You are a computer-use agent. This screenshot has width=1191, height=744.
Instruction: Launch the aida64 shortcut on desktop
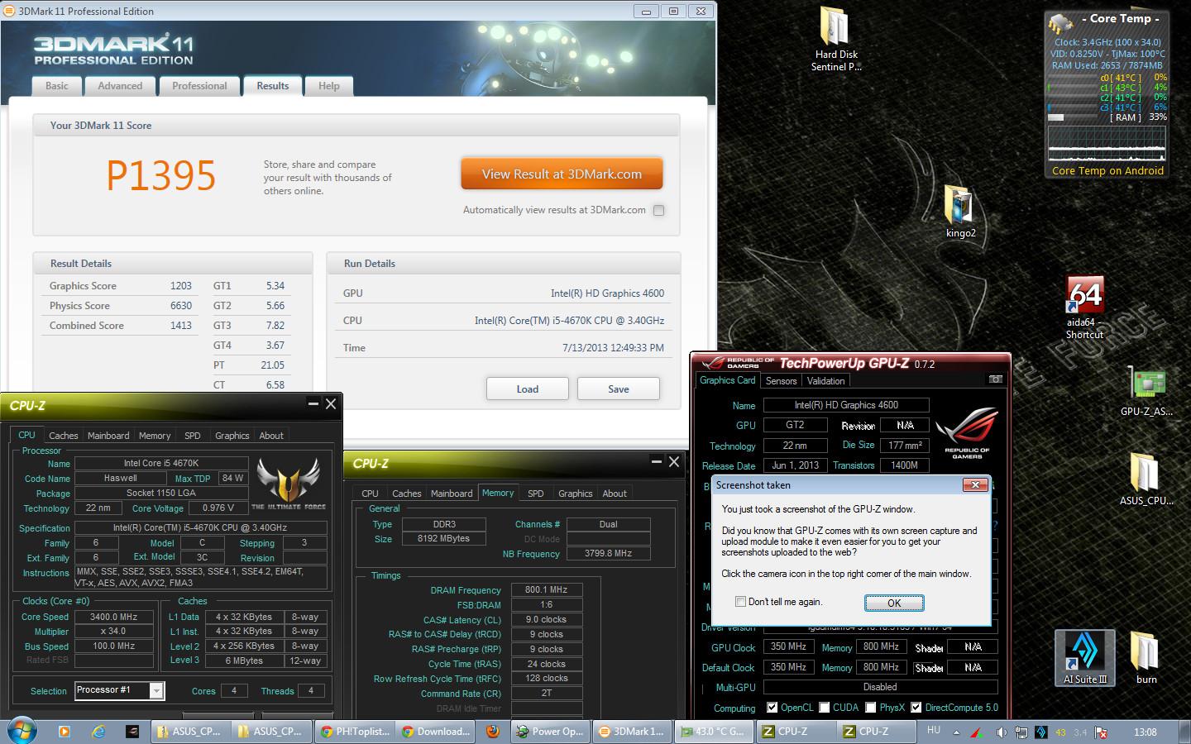tap(1084, 308)
